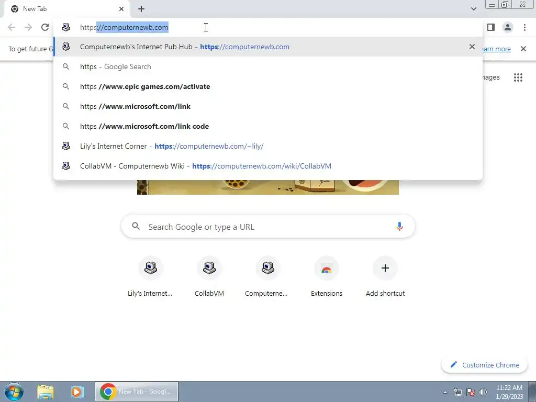536x402 pixels.
Task: Click the Google Doodle image
Action: tap(268, 187)
